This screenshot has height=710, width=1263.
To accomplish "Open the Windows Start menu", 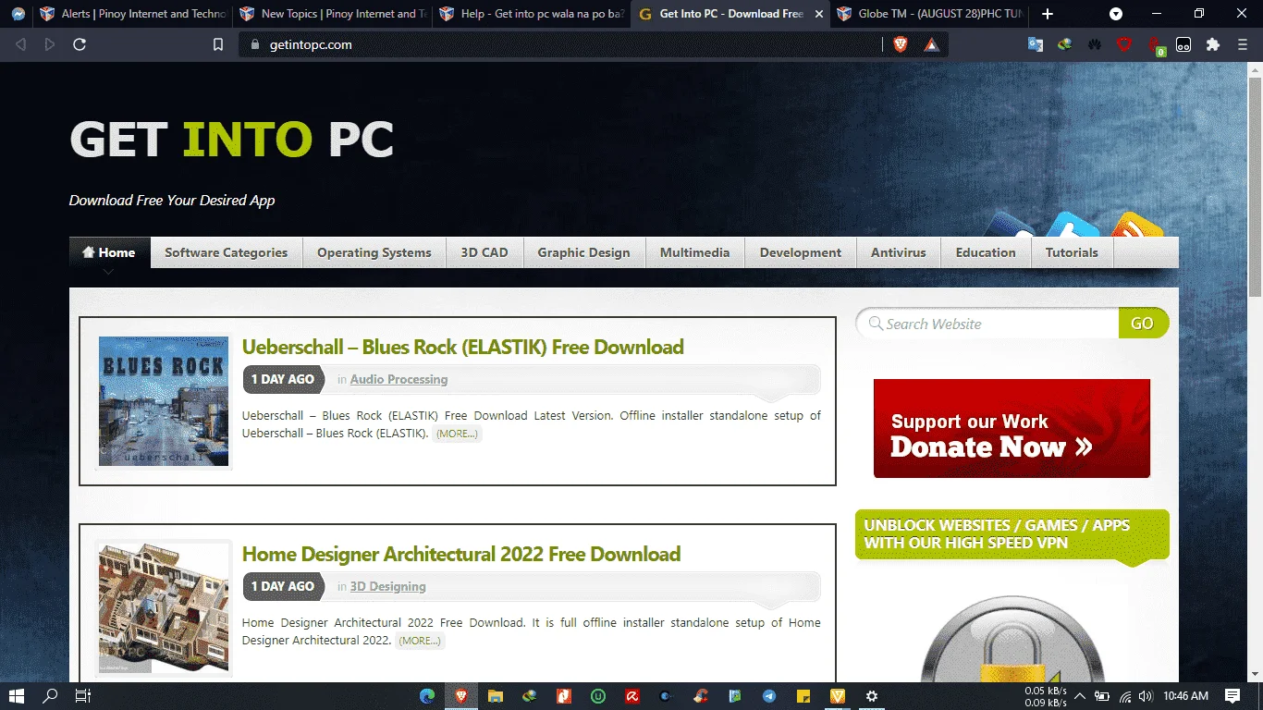I will click(x=17, y=696).
